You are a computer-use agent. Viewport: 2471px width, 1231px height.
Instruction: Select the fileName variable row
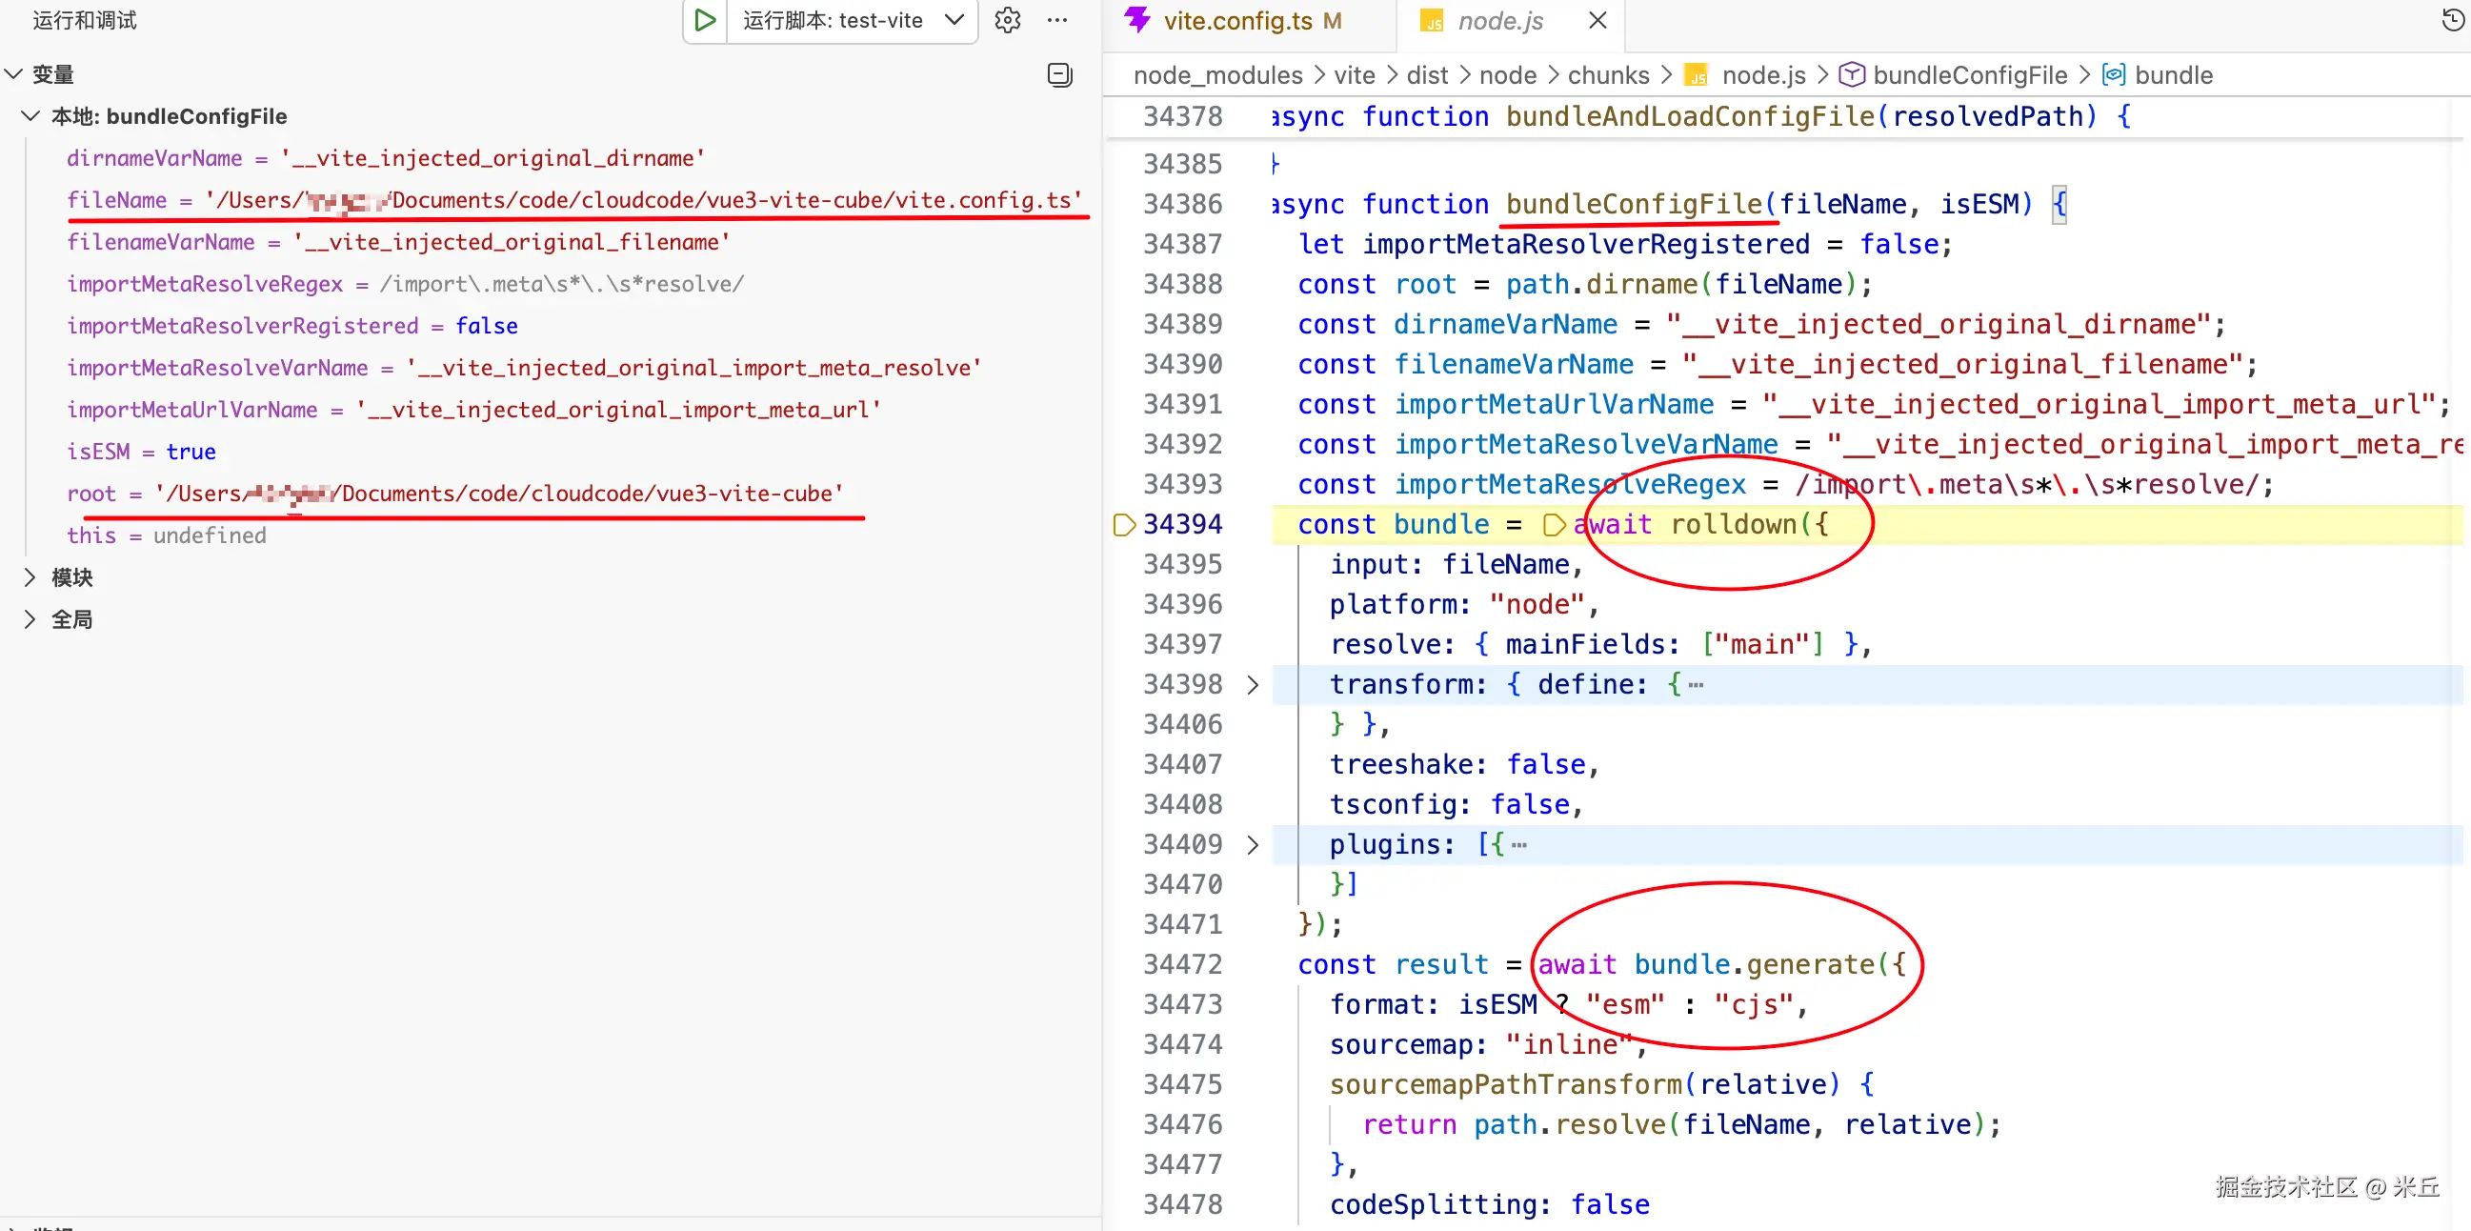115,199
